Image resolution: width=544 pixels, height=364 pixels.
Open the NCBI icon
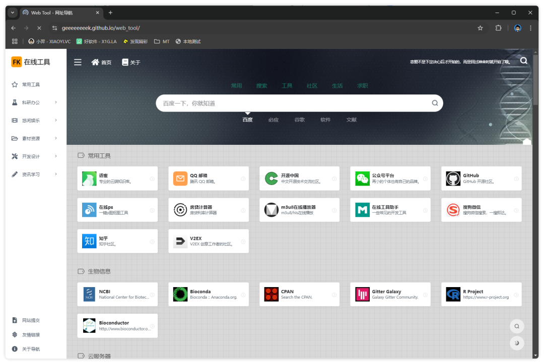click(x=89, y=295)
